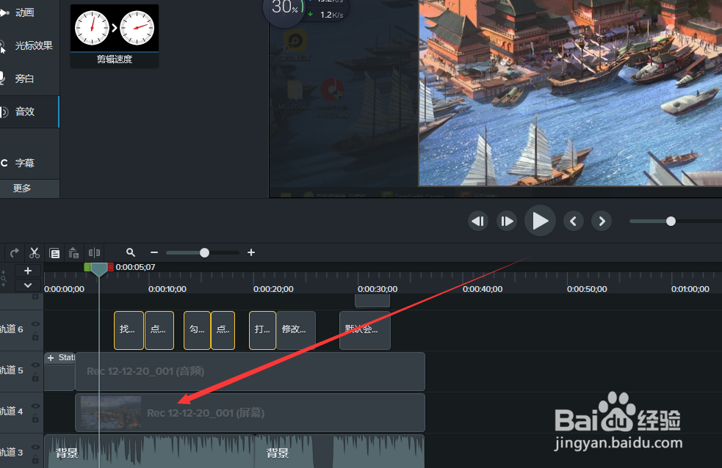This screenshot has width=722, height=468.
Task: Click the 0:00:50;00 ruler mark
Action: (x=587, y=289)
